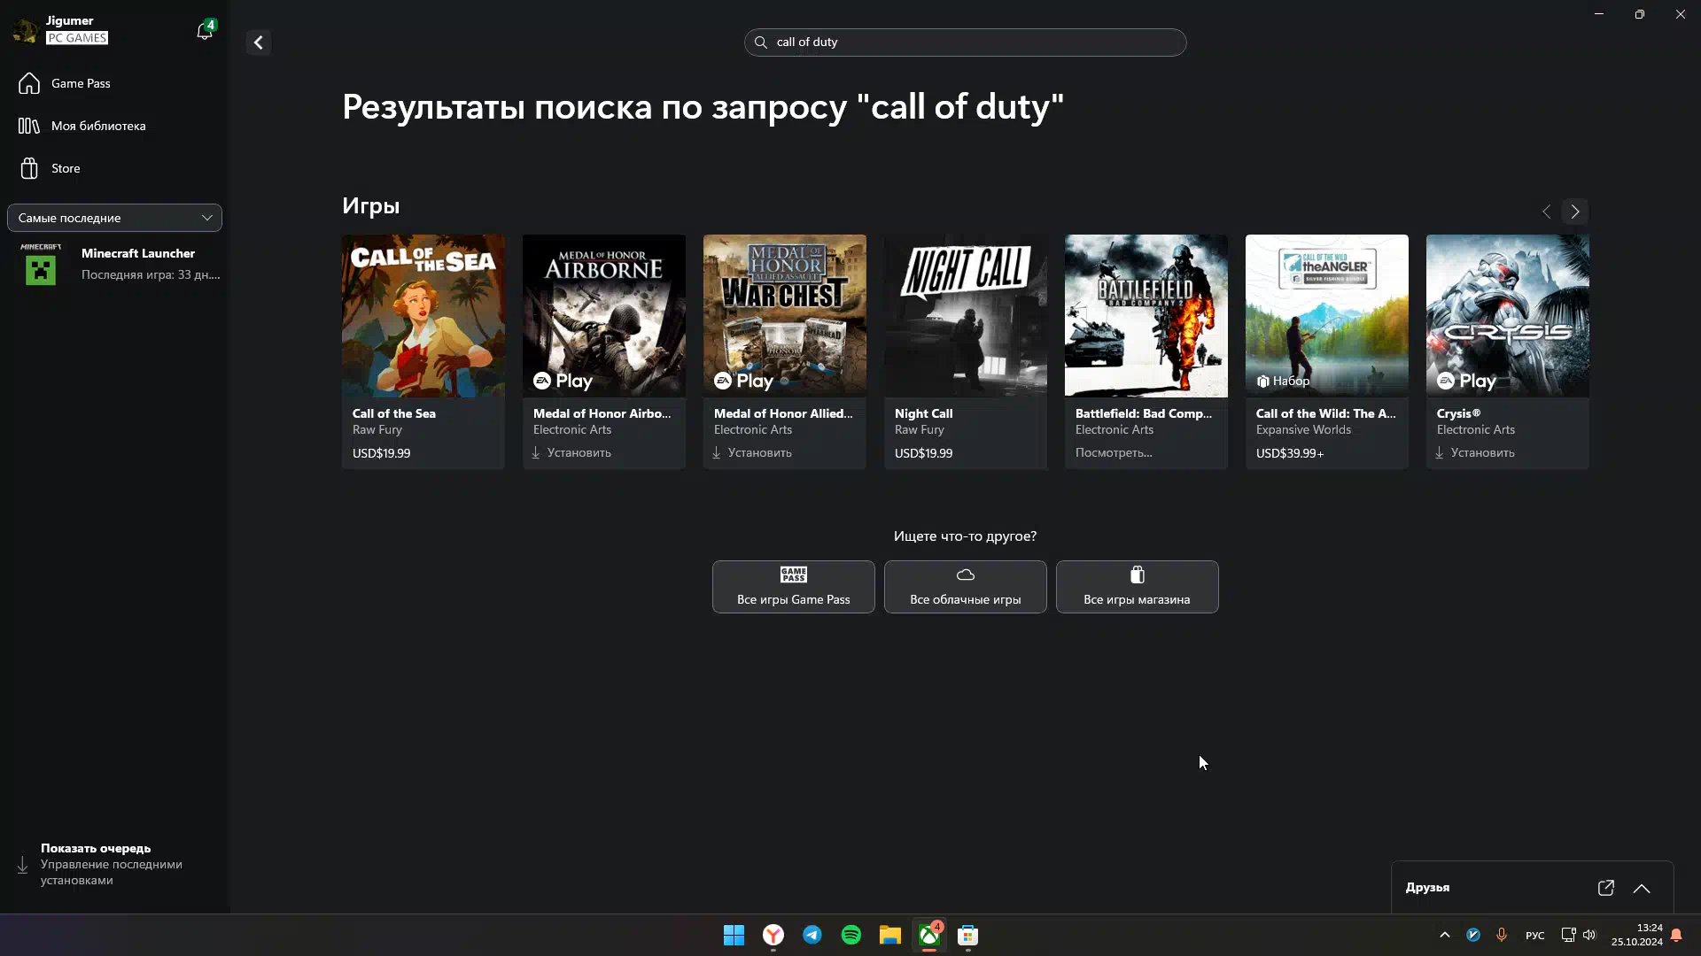Screen dimensions: 1701x956
Task: Click the Игры section heading
Action: pos(370,206)
